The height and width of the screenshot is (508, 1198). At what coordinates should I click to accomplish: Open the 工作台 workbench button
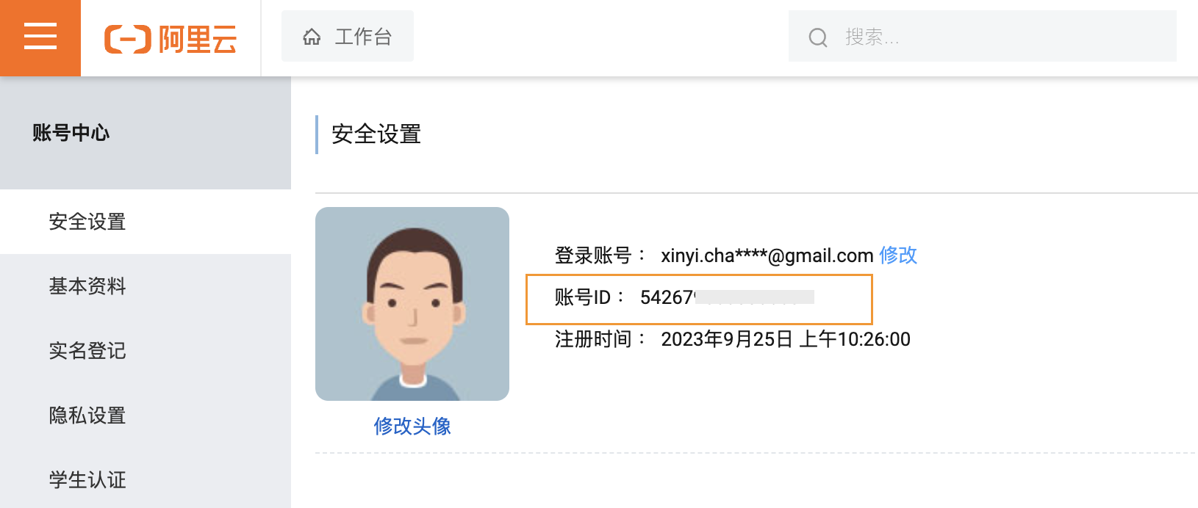(x=348, y=36)
